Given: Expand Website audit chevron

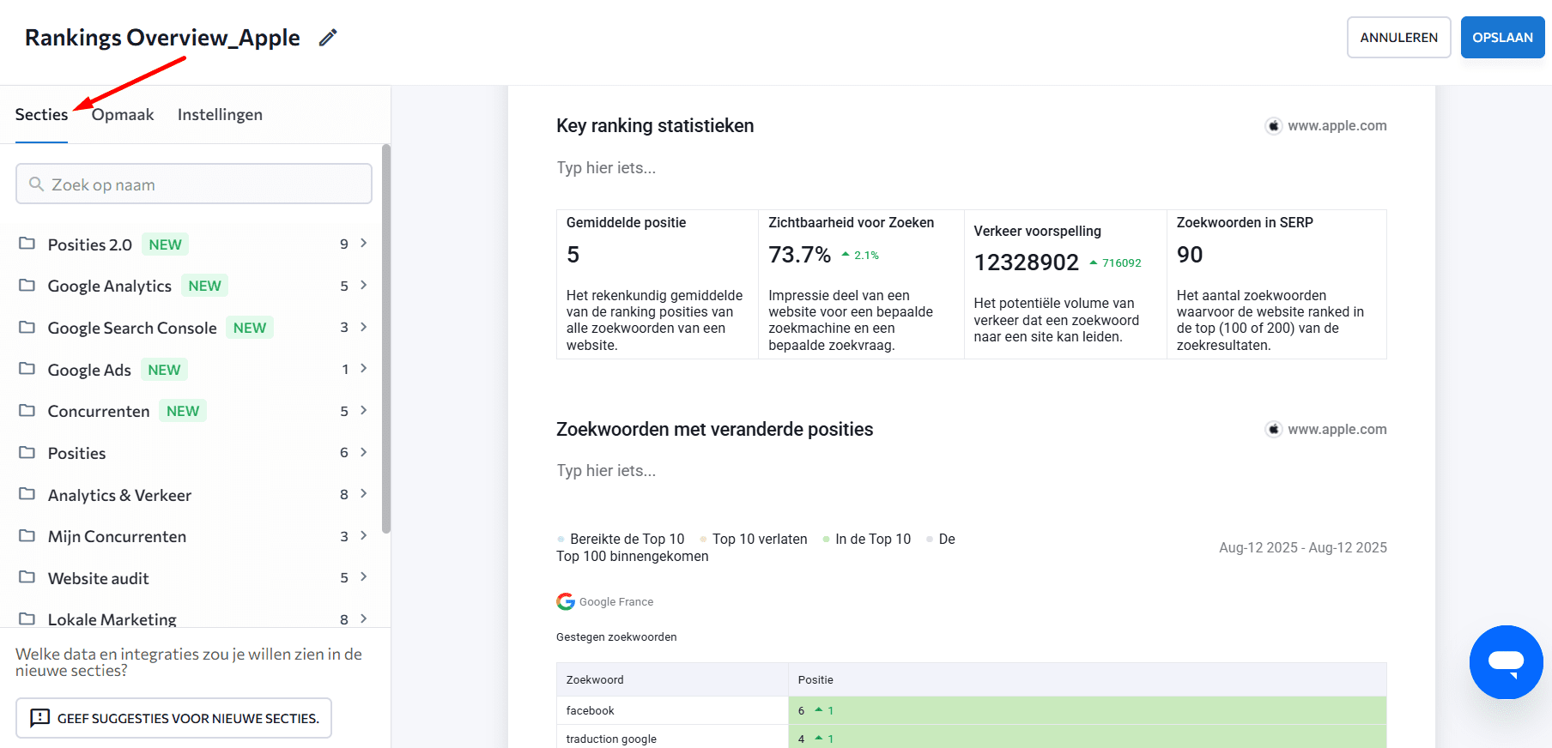Looking at the screenshot, I should 364,576.
